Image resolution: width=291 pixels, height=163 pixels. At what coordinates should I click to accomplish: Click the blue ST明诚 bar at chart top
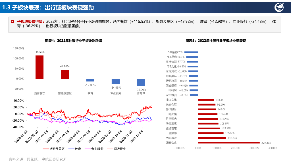point(191,52)
